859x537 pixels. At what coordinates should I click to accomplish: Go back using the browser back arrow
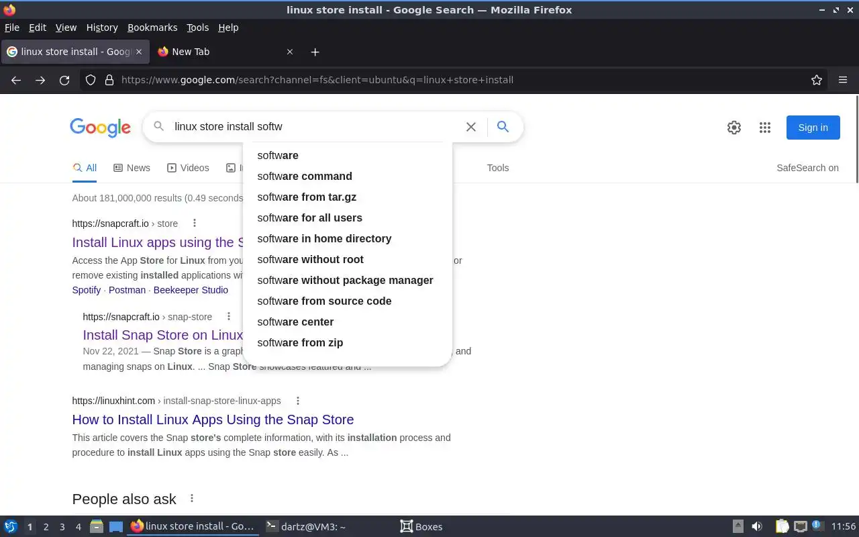coord(16,80)
